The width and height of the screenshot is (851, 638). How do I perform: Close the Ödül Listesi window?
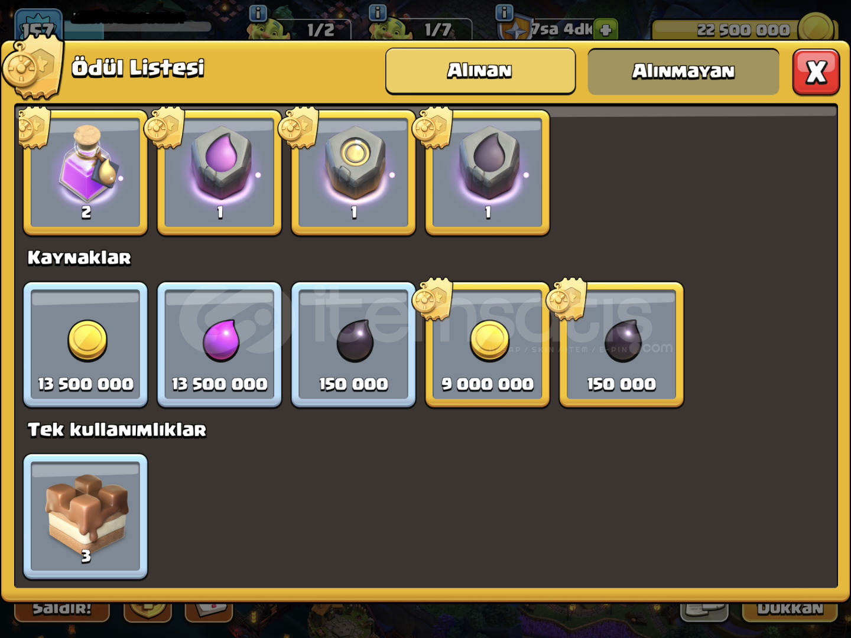[x=816, y=72]
